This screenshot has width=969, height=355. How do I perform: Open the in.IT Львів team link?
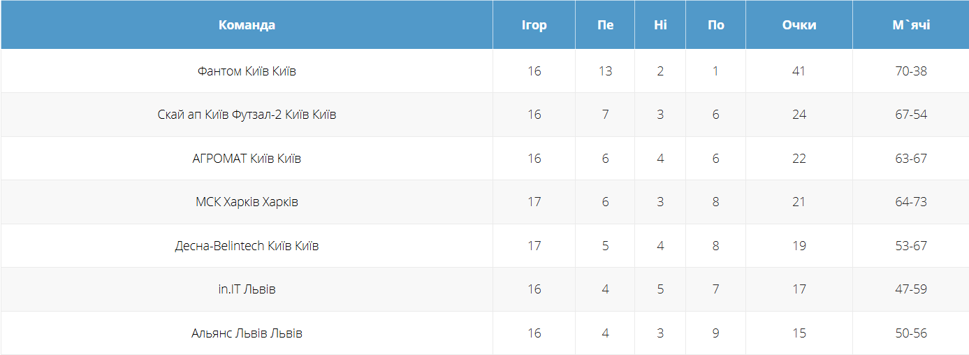pyautogui.click(x=247, y=289)
